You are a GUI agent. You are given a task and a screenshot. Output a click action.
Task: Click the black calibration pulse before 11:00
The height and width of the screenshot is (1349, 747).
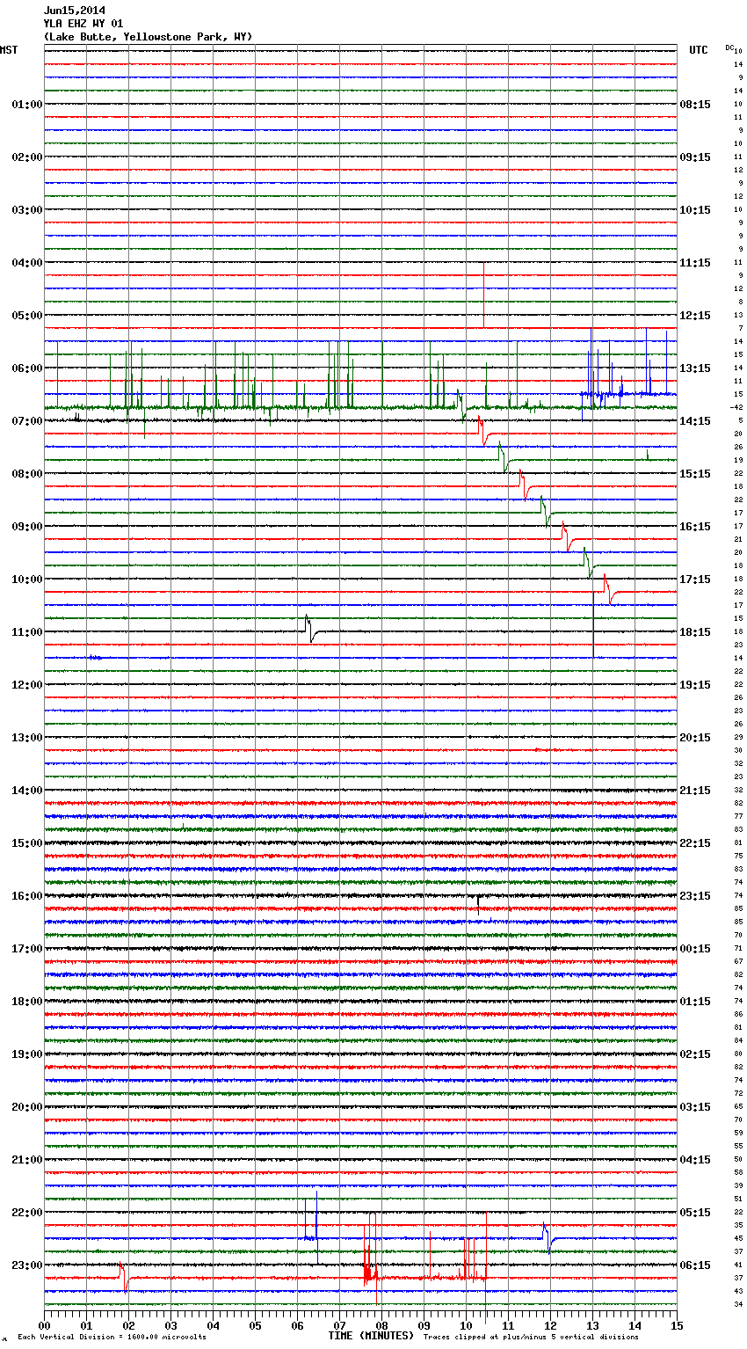coord(309,628)
